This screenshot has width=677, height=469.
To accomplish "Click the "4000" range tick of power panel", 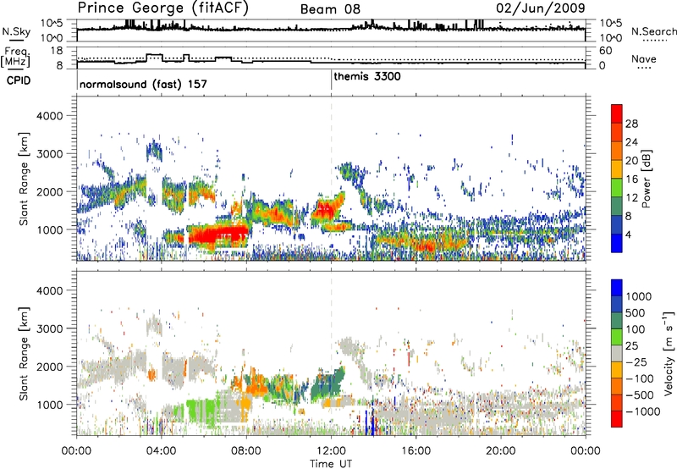I will click(x=49, y=116).
